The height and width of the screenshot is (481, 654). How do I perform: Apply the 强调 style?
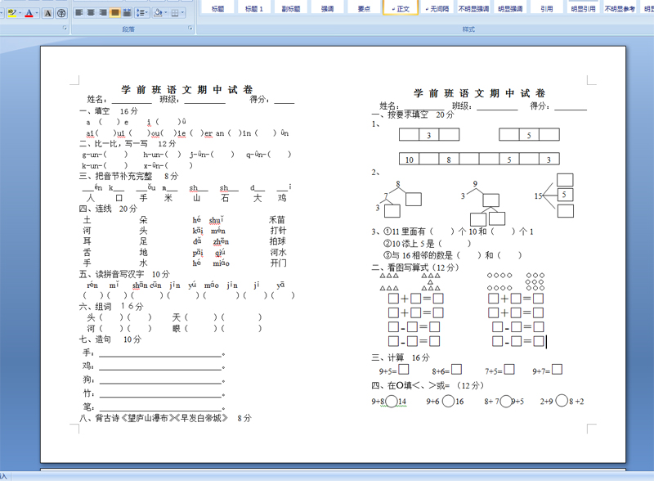(328, 8)
